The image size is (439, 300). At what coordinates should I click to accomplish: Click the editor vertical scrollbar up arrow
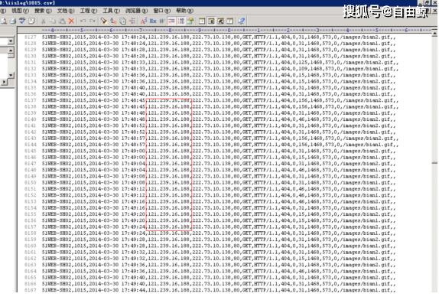[x=434, y=34]
